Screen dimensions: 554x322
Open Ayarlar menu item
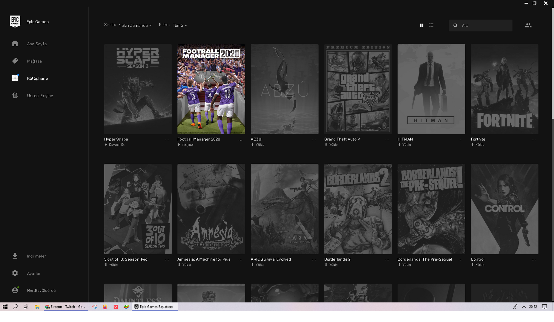[34, 273]
